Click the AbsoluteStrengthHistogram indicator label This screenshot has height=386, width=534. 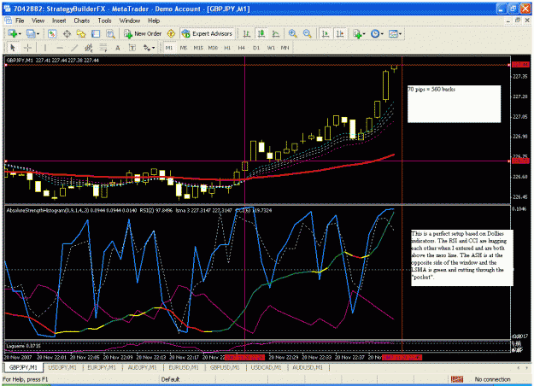click(72, 210)
